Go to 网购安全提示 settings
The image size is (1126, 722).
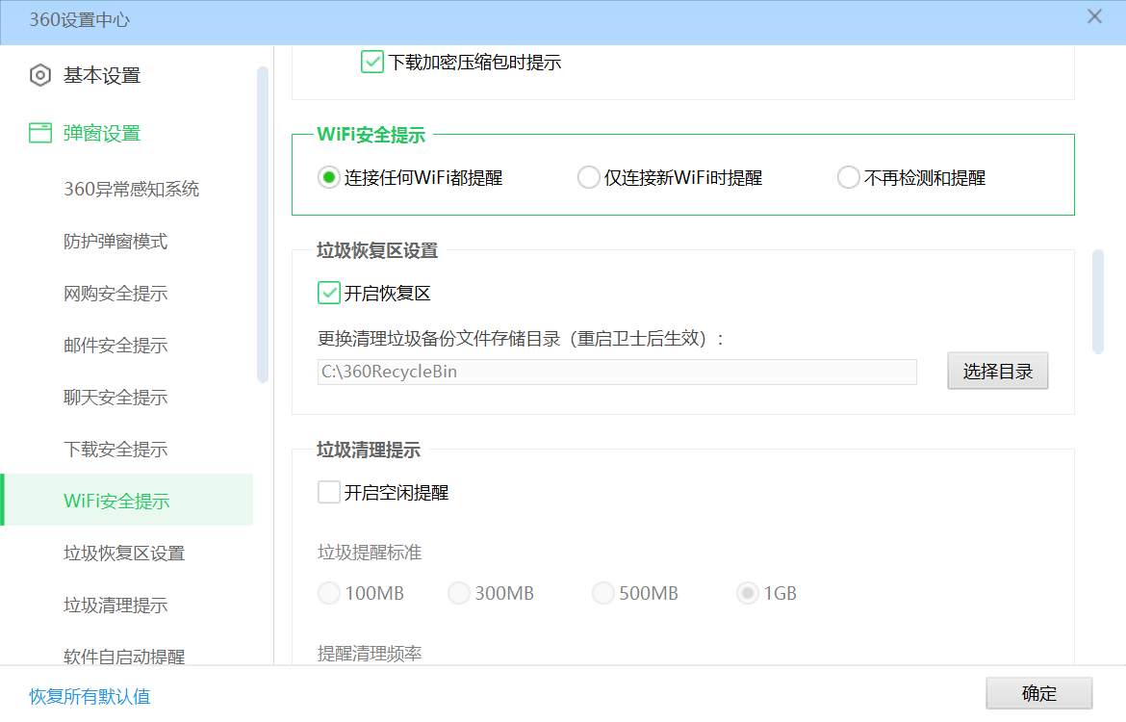pyautogui.click(x=115, y=293)
